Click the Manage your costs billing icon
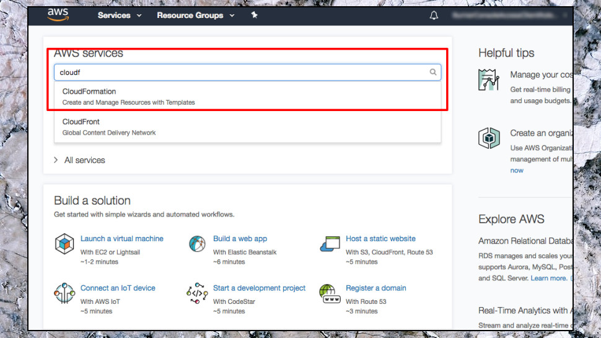The width and height of the screenshot is (601, 338). point(489,80)
